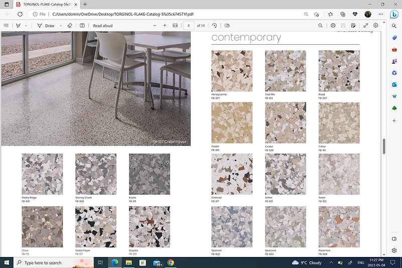Select the Palomino flake swatch
Screen dimensions: 402x268
tap(339, 227)
